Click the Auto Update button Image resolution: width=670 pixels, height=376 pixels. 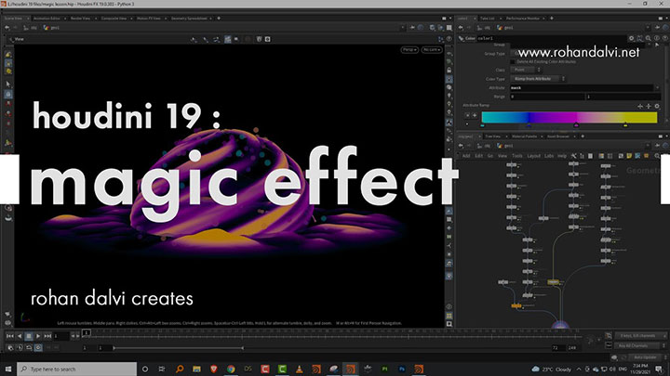[645, 357]
